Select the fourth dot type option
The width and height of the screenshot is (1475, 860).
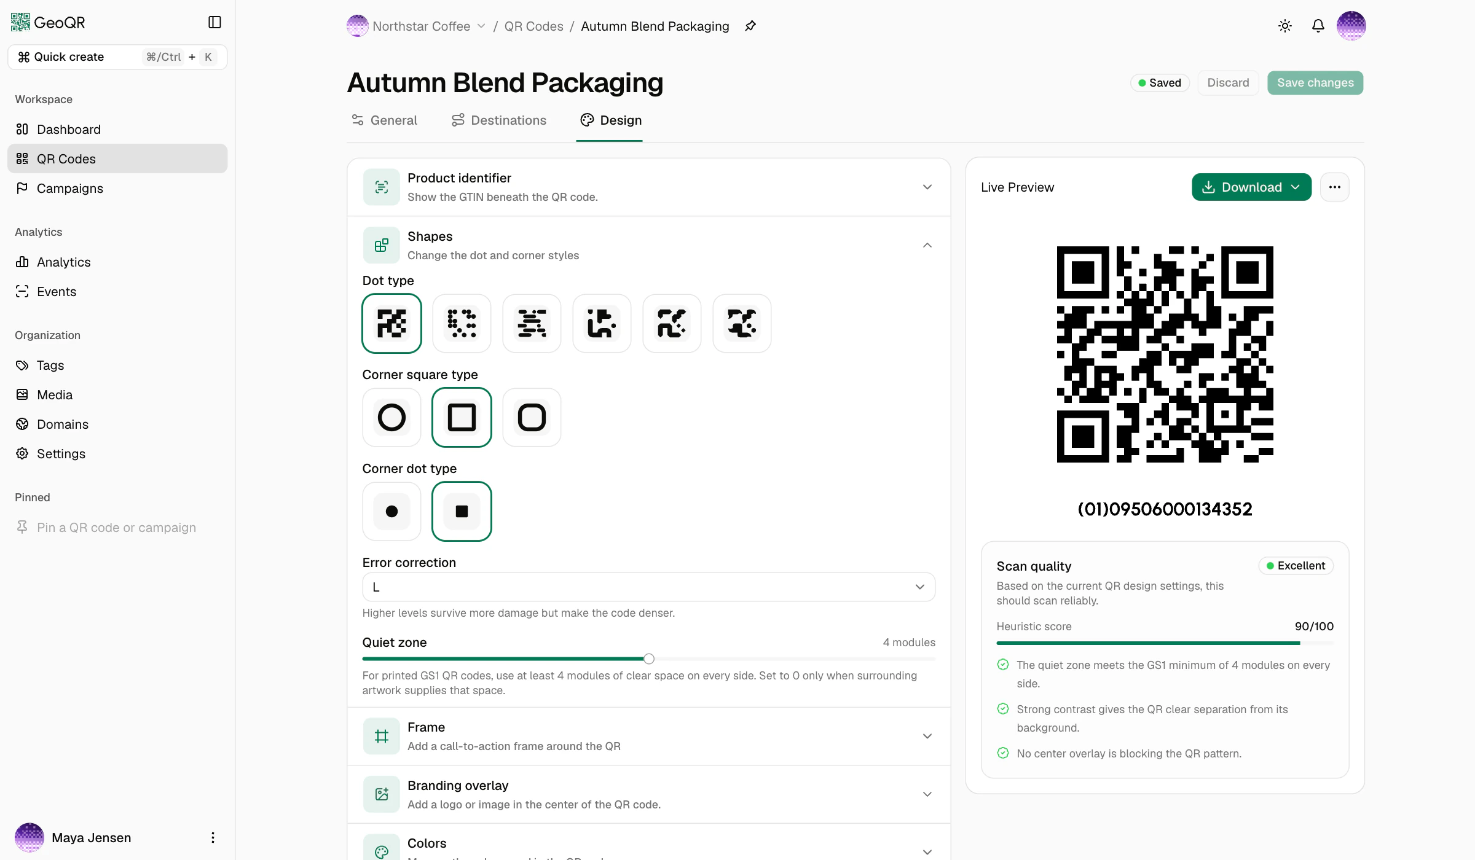point(602,323)
